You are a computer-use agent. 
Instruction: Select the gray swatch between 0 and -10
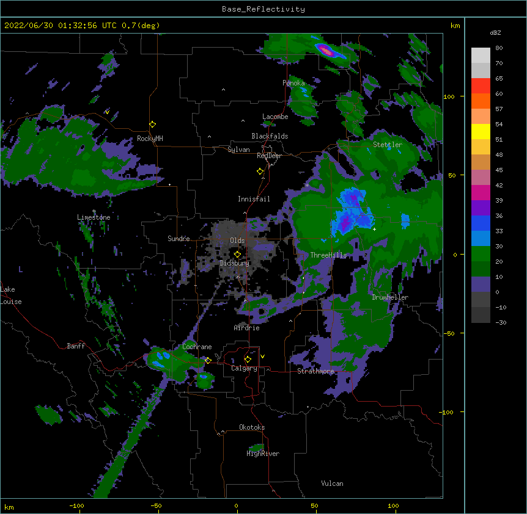[x=481, y=300]
